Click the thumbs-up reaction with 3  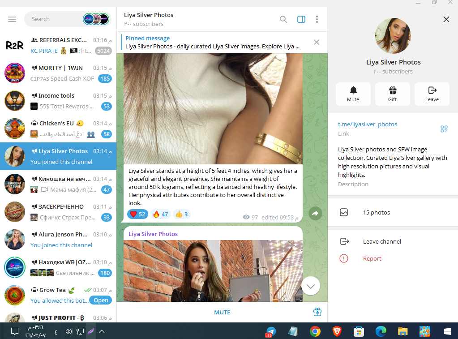point(182,214)
